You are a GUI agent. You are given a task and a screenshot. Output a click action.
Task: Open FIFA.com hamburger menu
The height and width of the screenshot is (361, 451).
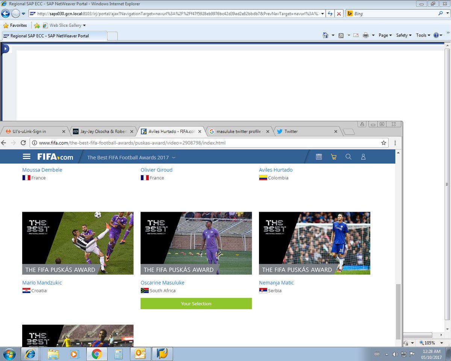point(26,157)
